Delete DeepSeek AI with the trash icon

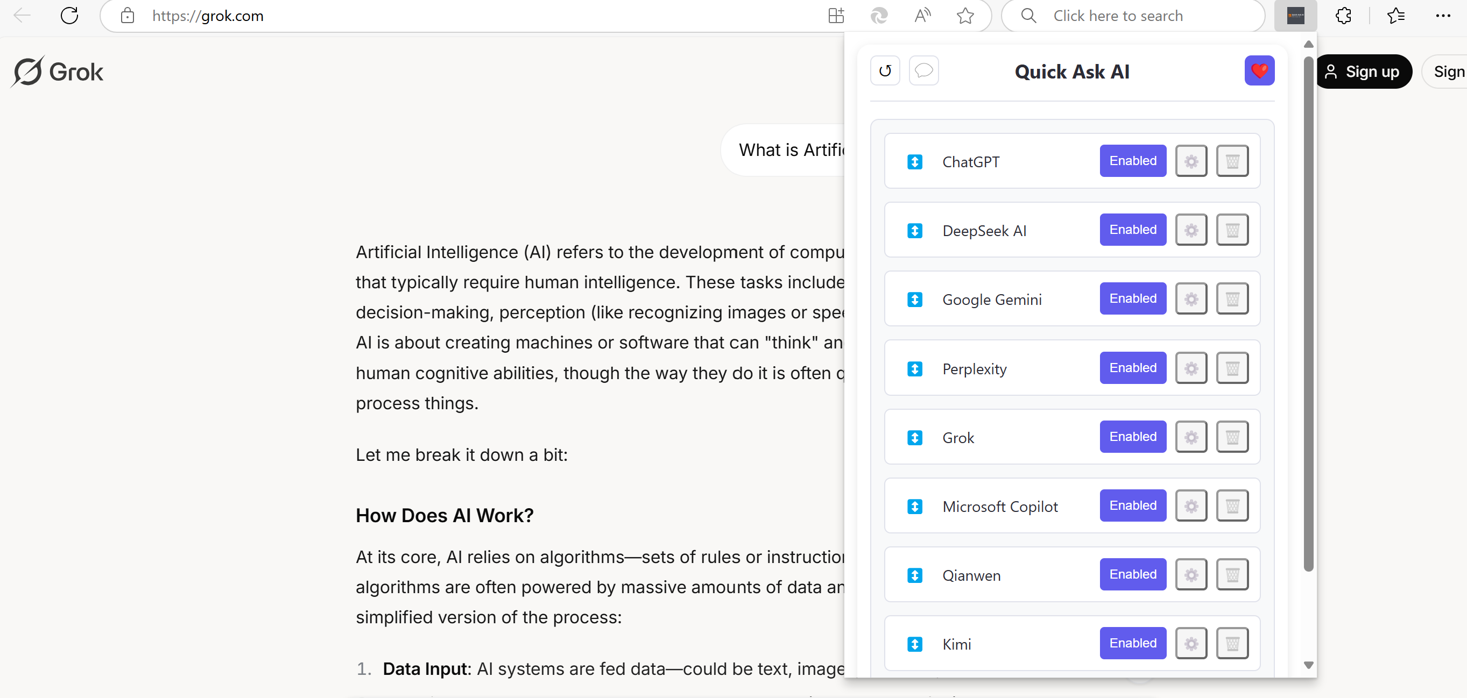tap(1232, 230)
